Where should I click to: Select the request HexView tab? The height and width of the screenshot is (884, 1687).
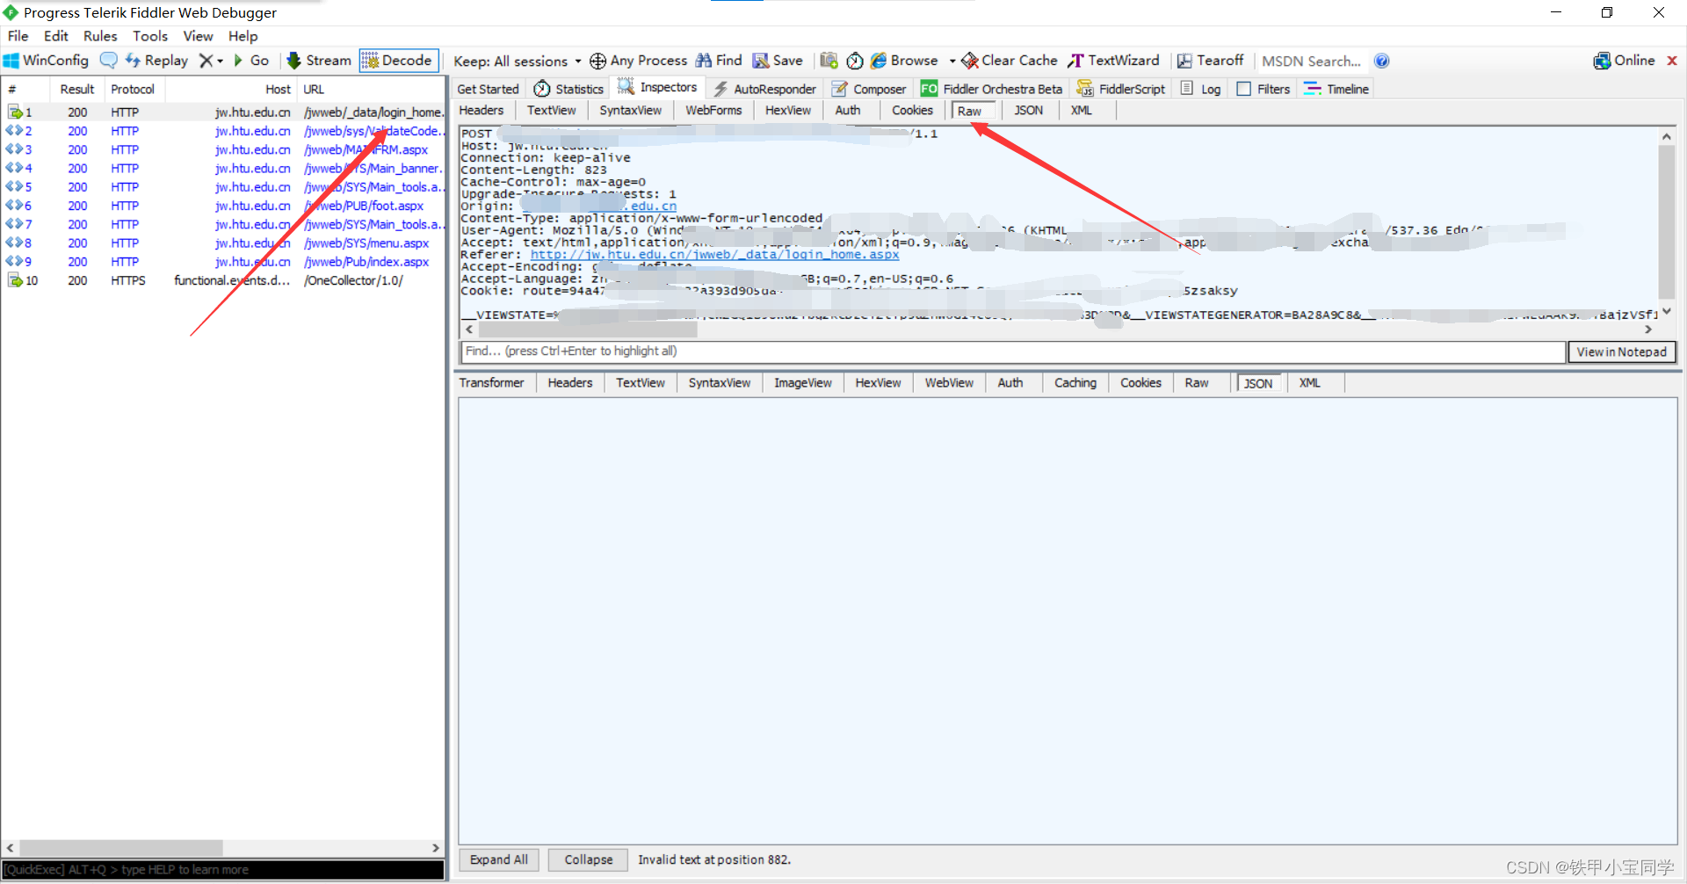787,111
